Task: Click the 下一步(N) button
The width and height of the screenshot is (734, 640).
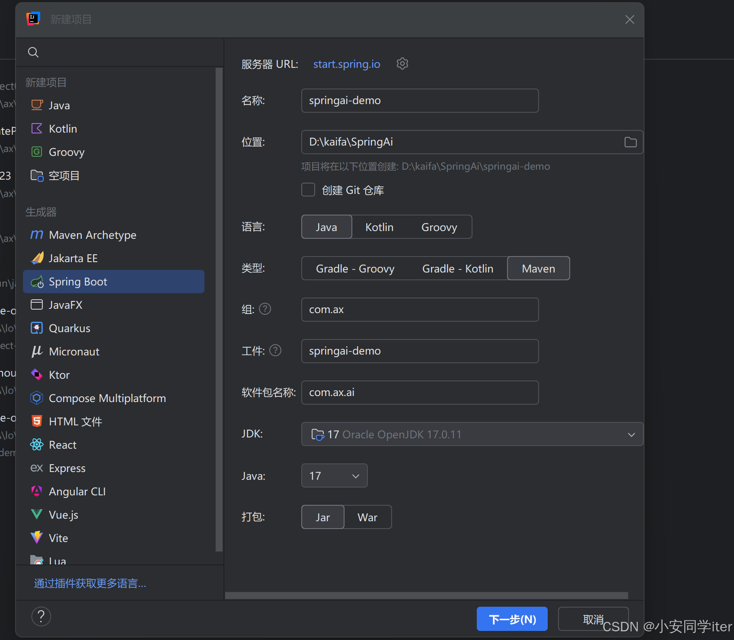Action: pos(512,619)
